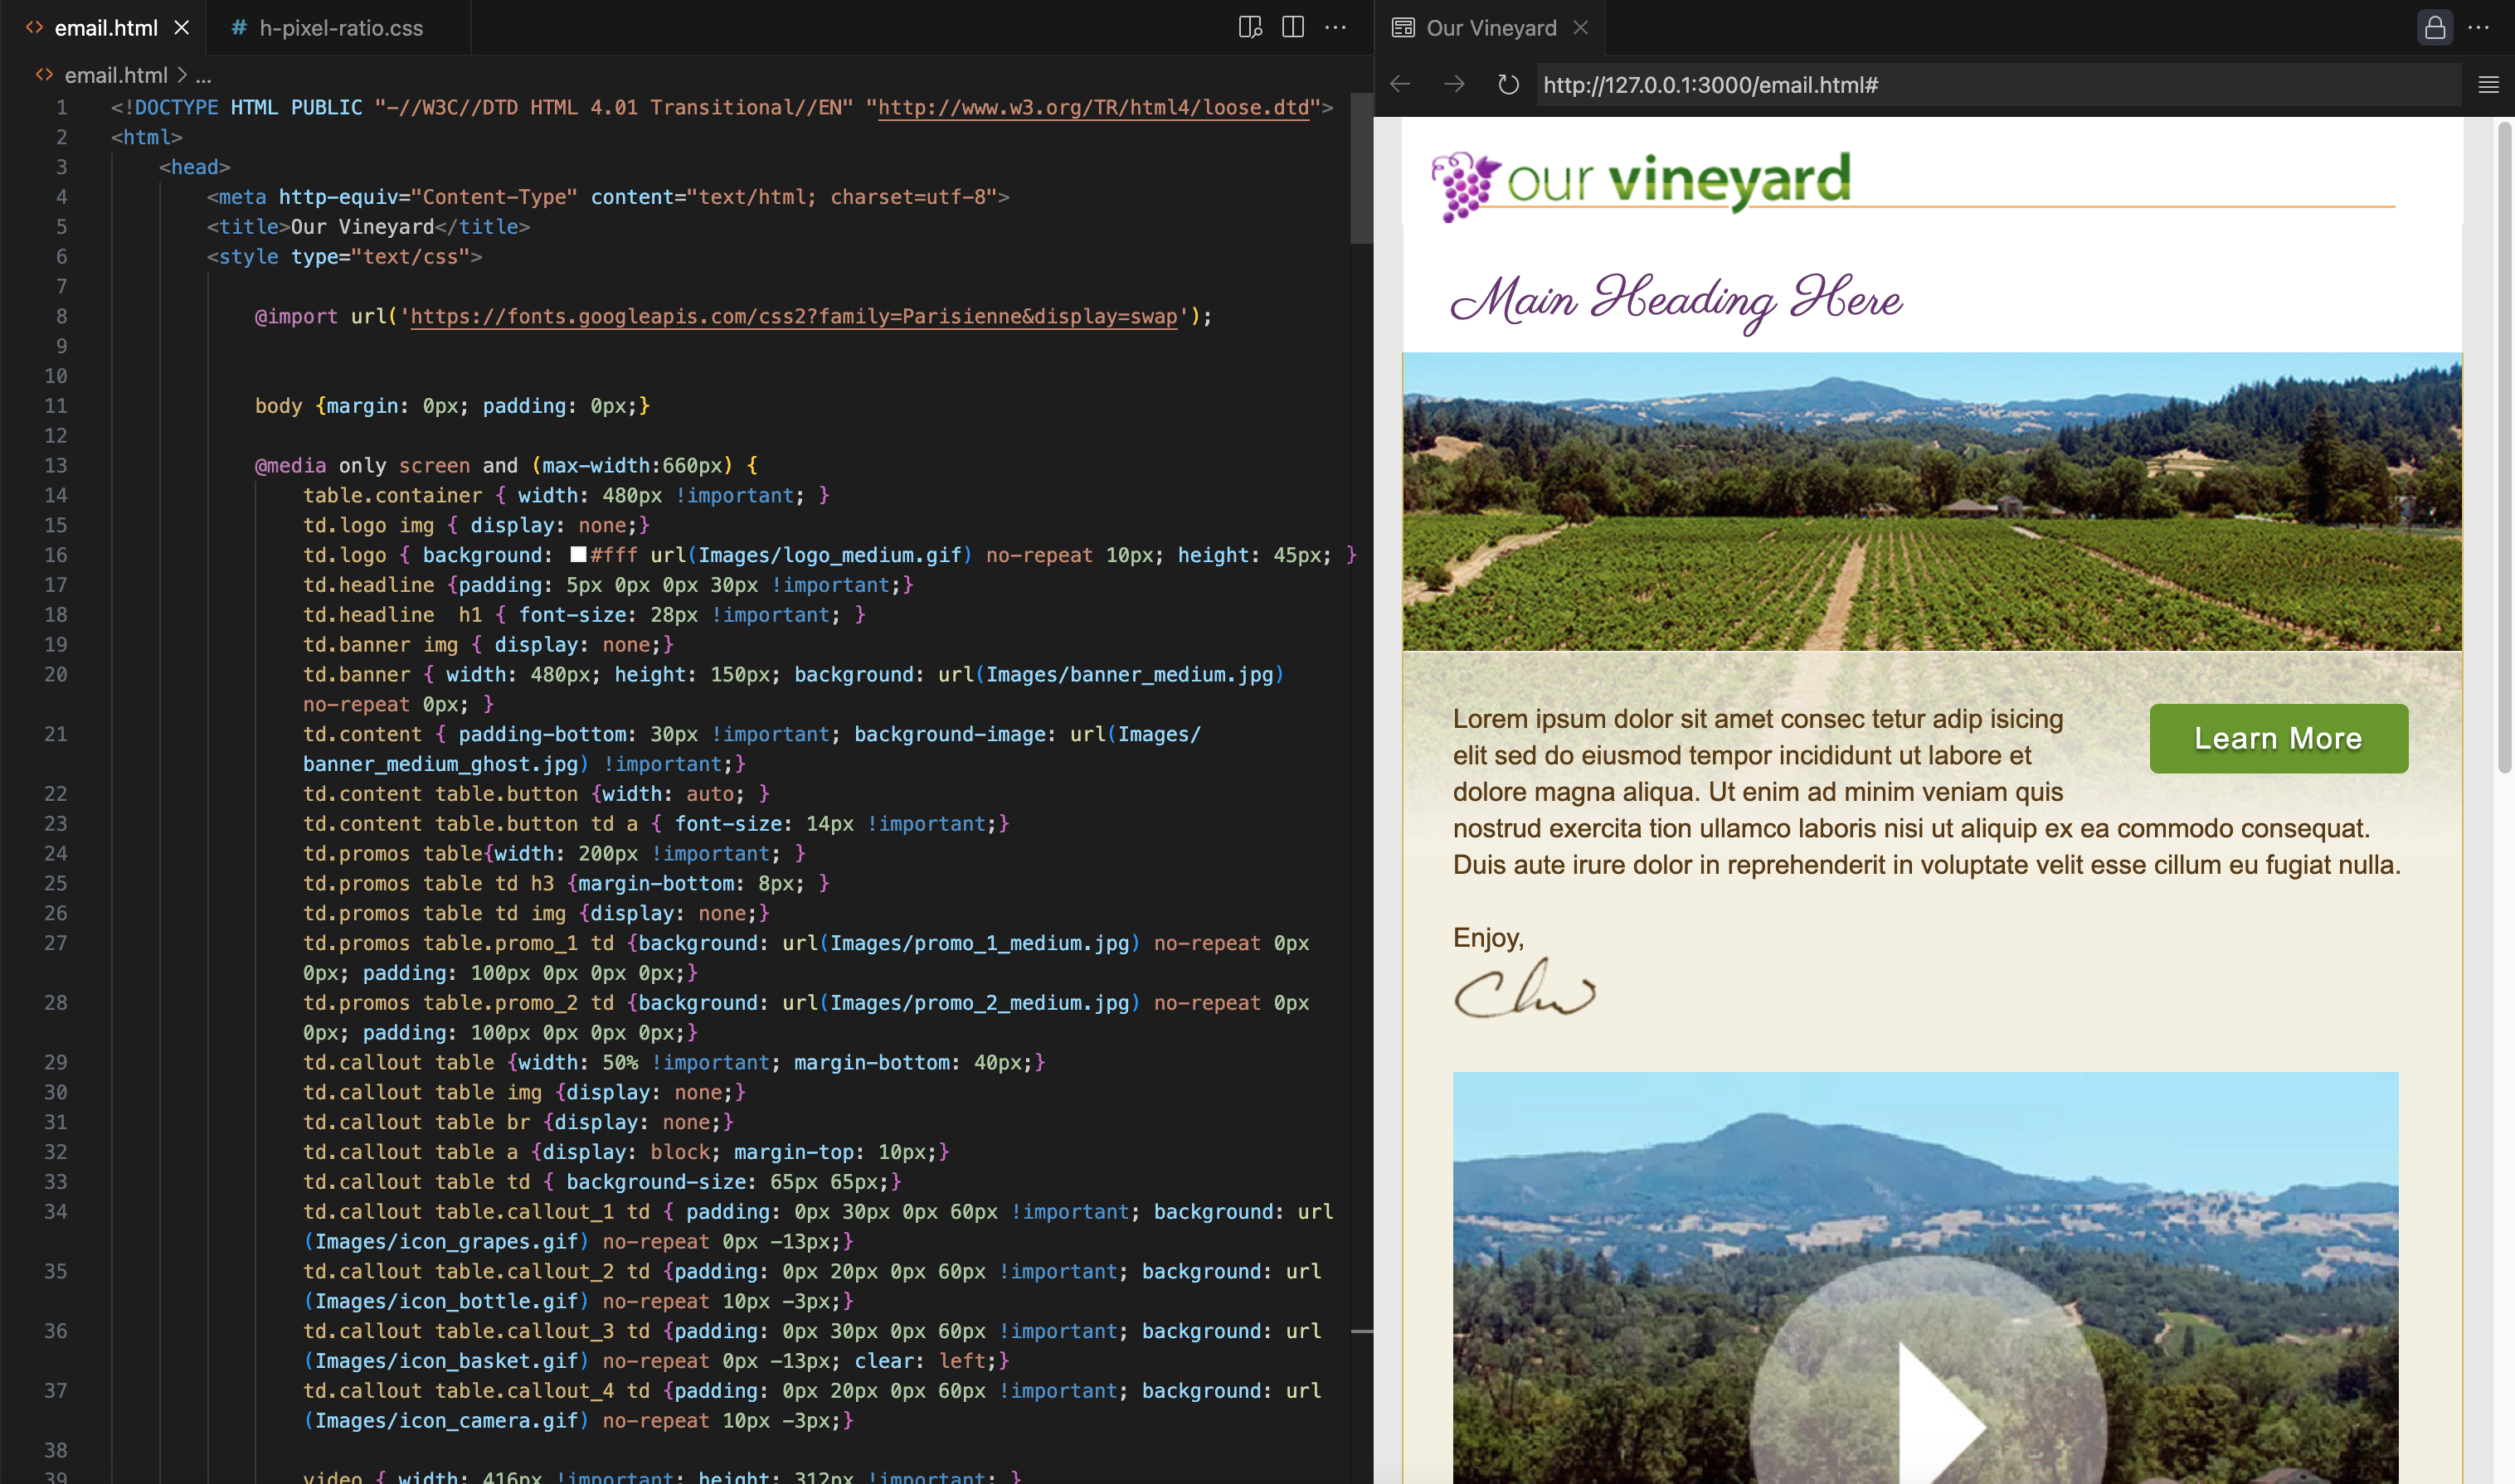Select the Our Vineyard preview tab

coord(1491,28)
